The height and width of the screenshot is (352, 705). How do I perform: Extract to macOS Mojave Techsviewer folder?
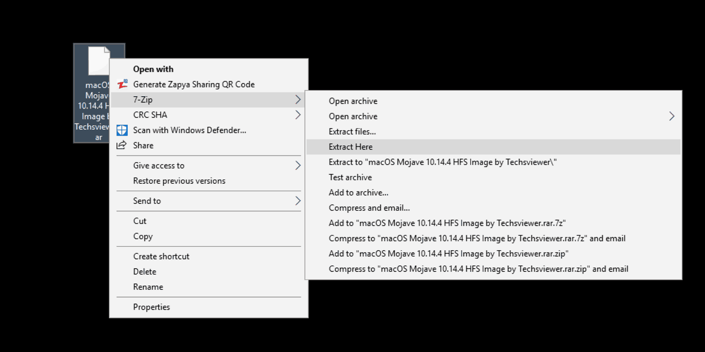[442, 162]
